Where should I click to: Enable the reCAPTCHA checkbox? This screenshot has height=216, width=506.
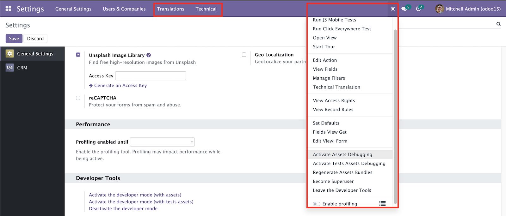click(x=78, y=98)
